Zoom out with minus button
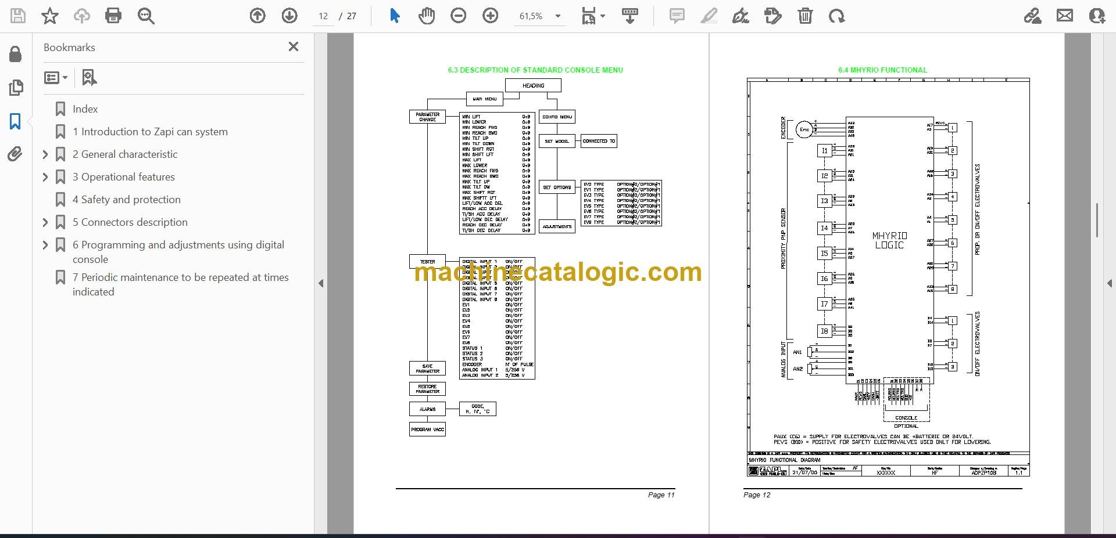Viewport: 1116px width, 538px height. 459,16
